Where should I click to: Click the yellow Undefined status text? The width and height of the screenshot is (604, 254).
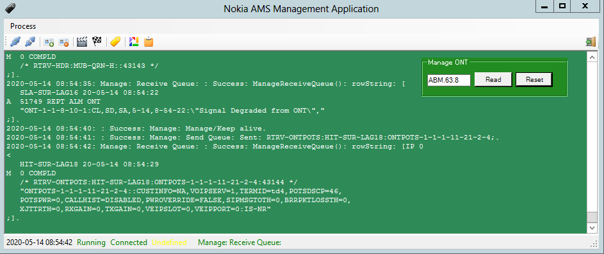tap(169, 242)
